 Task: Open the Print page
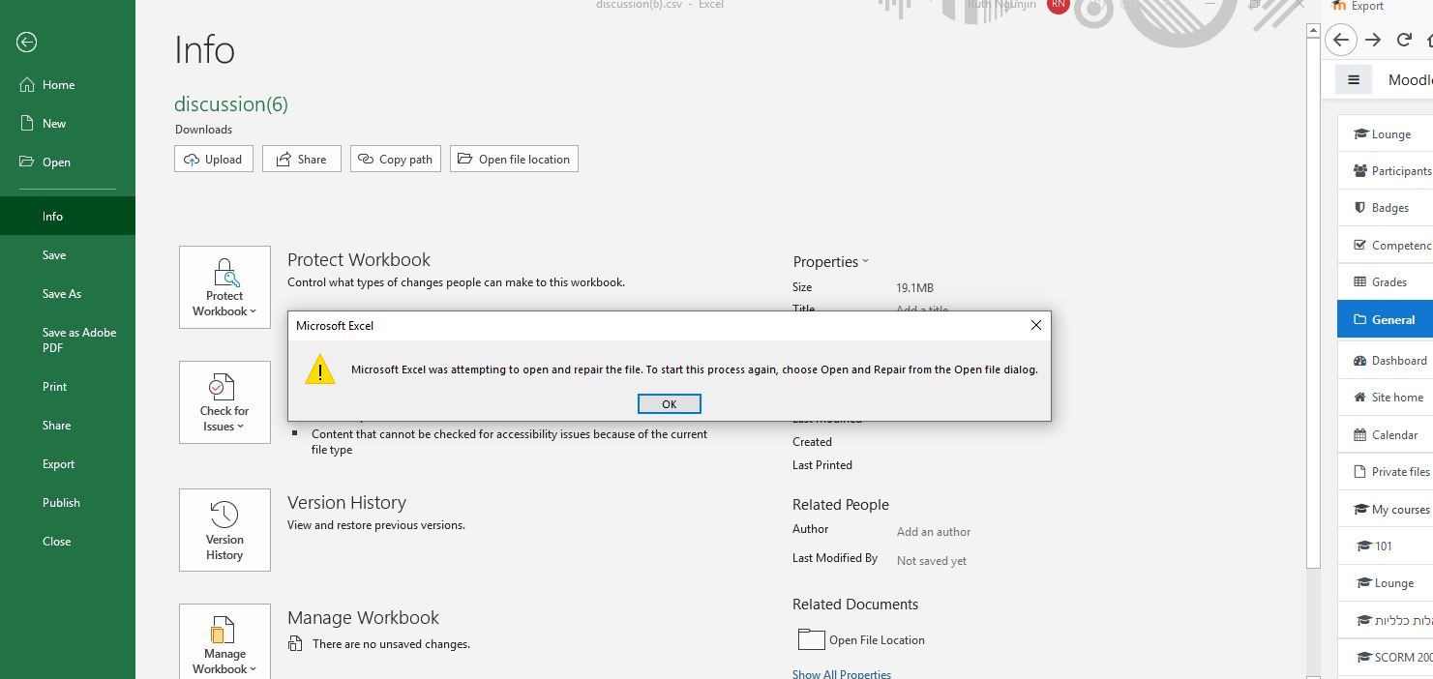(68, 387)
